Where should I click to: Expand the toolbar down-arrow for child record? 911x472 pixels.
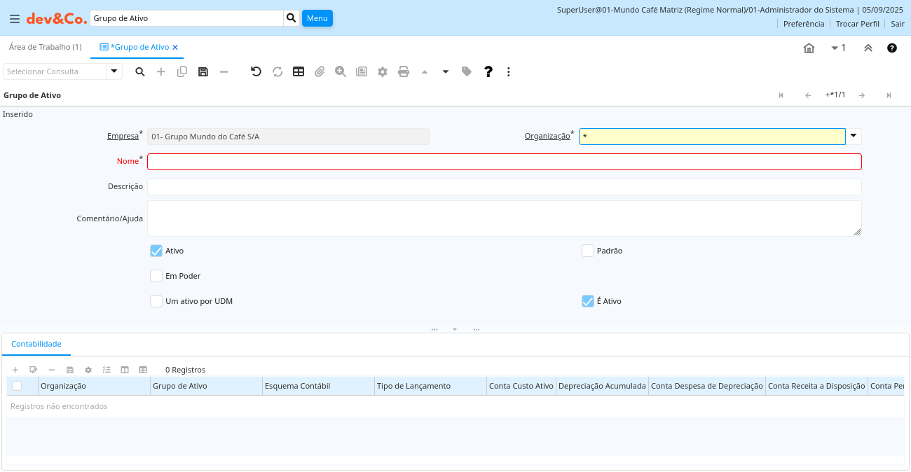pos(446,71)
